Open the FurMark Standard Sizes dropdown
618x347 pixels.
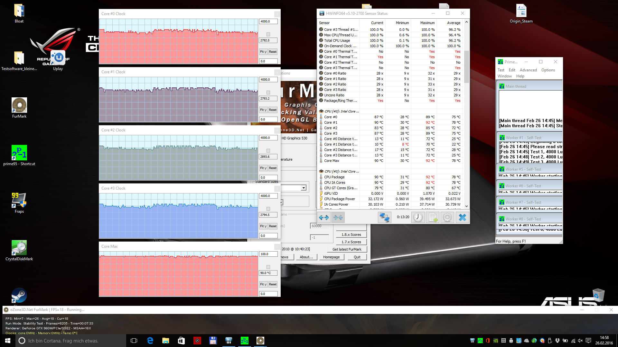tap(303, 188)
